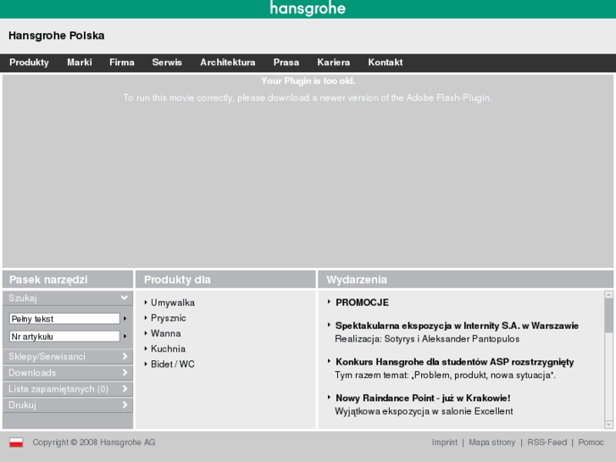The image size is (616, 462).
Task: Click the Imprint footer link
Action: click(x=444, y=443)
